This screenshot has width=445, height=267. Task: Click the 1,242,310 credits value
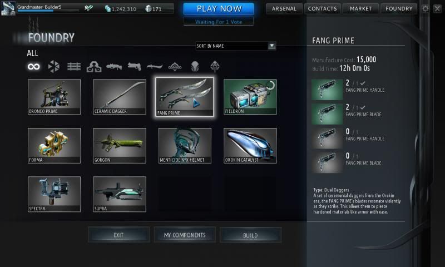click(124, 9)
